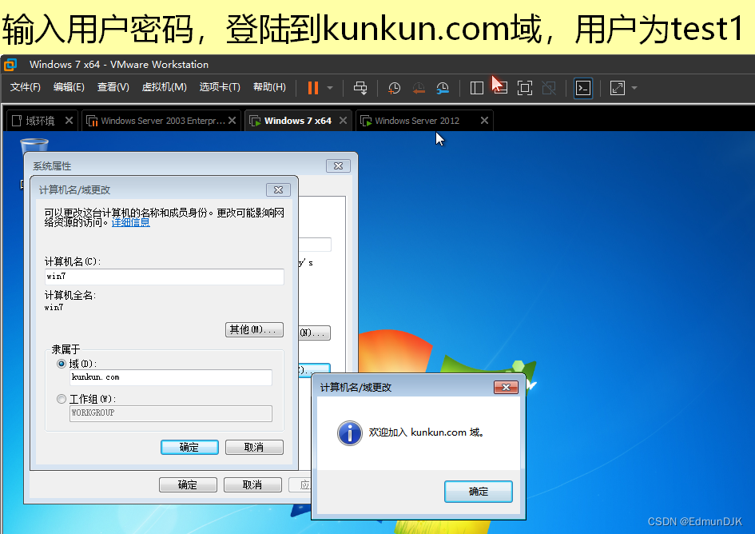Open the 虚拟机(M) menu
The height and width of the screenshot is (534, 755).
pos(164,88)
